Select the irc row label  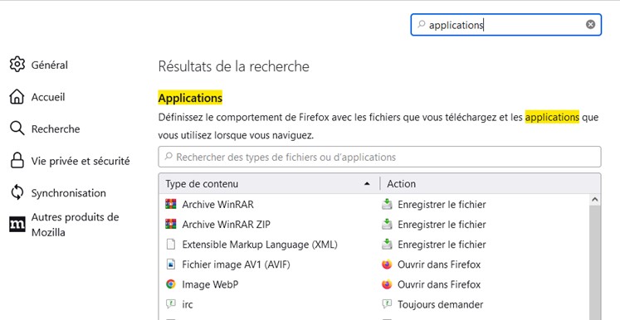(x=188, y=304)
